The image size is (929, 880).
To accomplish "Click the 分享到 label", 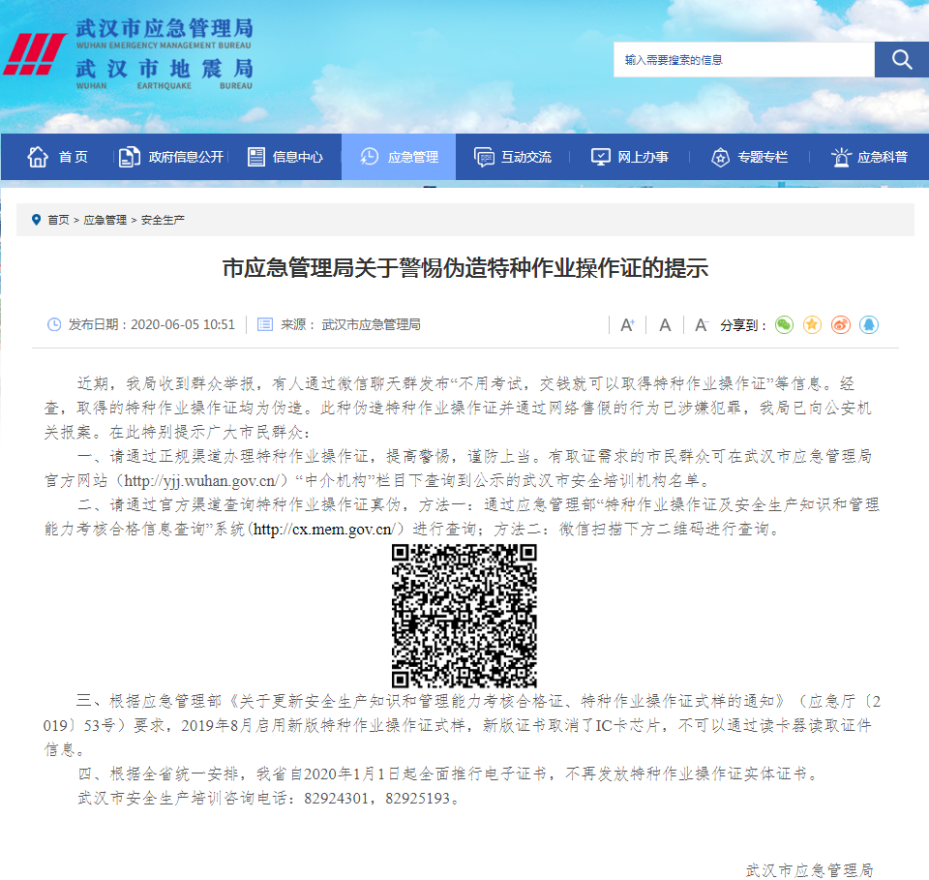I will (x=743, y=325).
